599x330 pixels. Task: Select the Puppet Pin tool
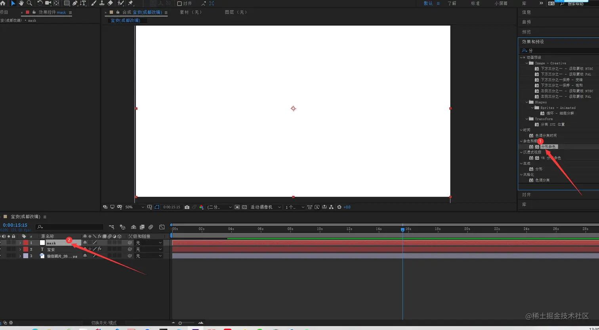pyautogui.click(x=131, y=3)
